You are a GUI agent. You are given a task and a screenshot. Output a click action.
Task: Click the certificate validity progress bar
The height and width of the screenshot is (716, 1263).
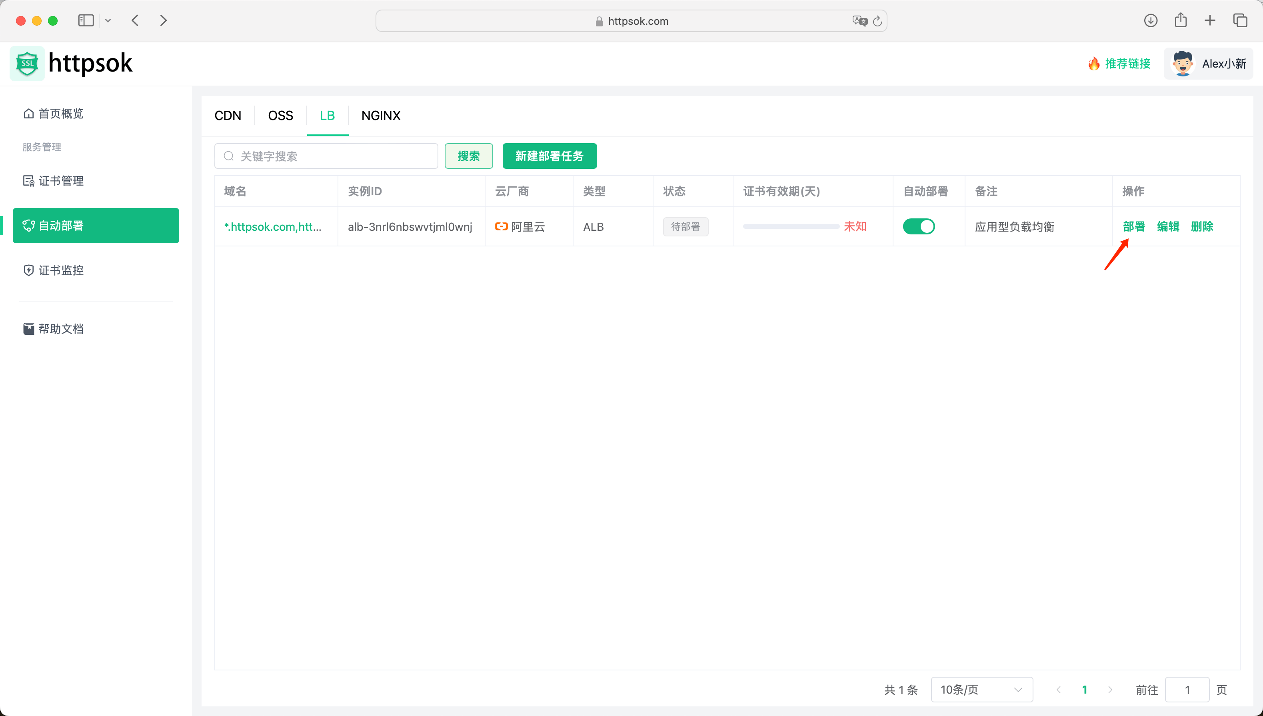pyautogui.click(x=791, y=227)
